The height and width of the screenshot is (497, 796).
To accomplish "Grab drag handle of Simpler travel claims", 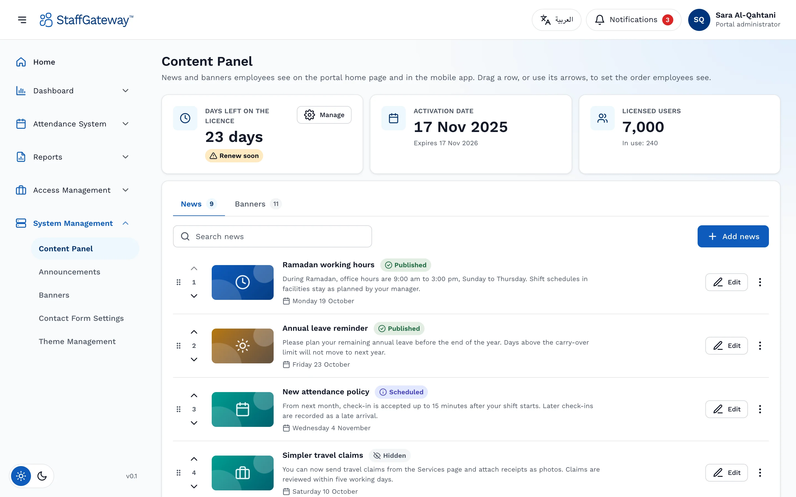I will point(179,473).
